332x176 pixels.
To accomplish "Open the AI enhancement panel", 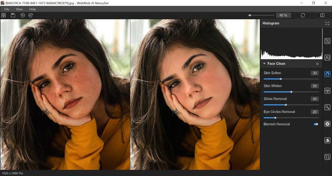I will pos(327,57).
